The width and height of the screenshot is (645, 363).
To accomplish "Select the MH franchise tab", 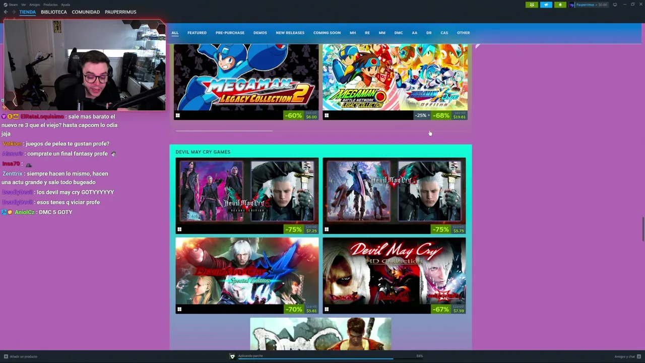I will pos(353,33).
